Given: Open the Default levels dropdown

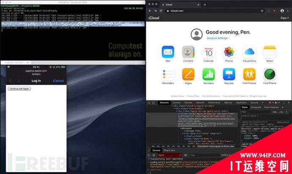Looking at the screenshot, I should click(226, 155).
